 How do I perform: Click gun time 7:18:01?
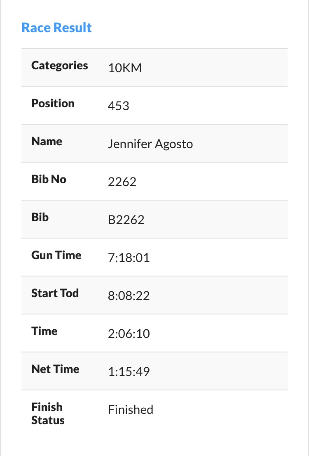click(129, 258)
